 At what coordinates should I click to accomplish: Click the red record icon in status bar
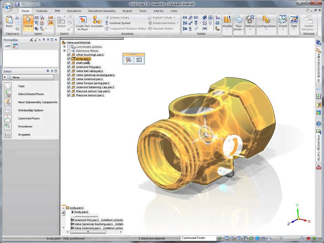(308, 239)
